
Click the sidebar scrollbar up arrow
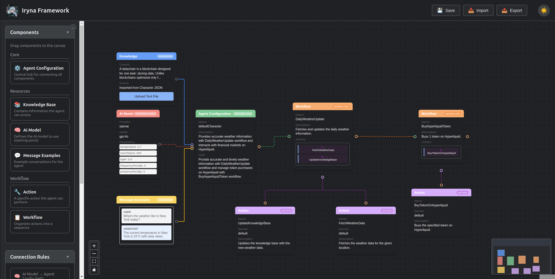[82, 23]
